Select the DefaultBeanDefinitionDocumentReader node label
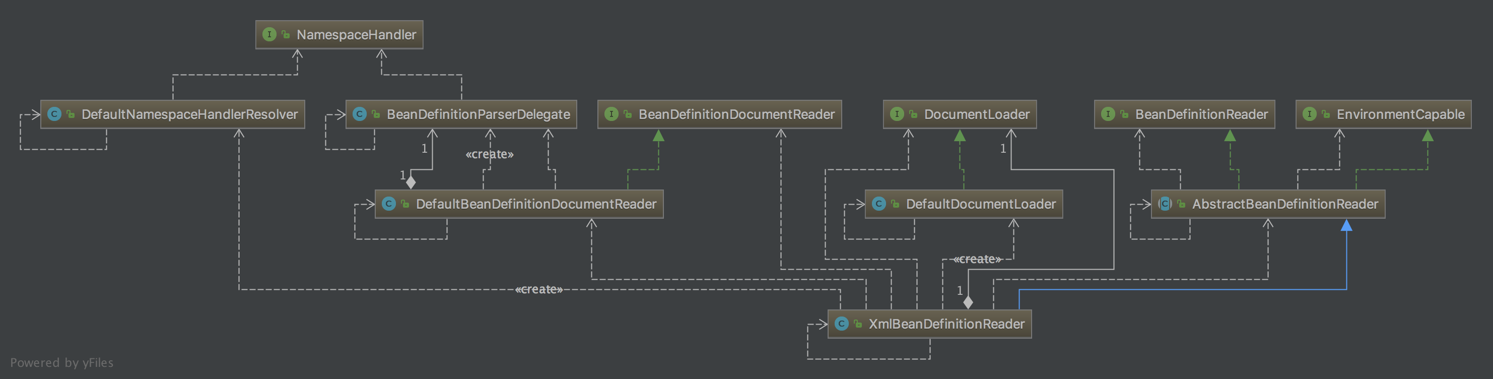The width and height of the screenshot is (1493, 379). [536, 204]
